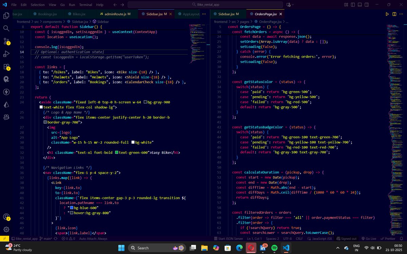This screenshot has width=407, height=254.
Task: Click Prettier in status bar
Action: (387, 238)
